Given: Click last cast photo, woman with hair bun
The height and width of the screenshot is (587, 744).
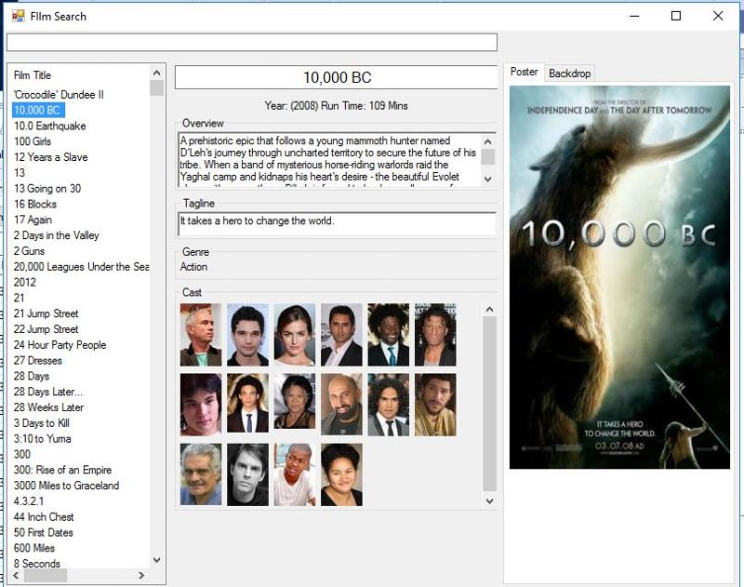Looking at the screenshot, I should click(341, 474).
